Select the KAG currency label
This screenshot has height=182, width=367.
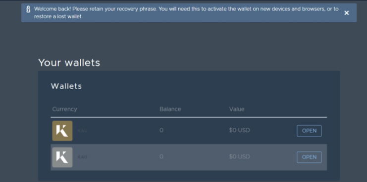[x=82, y=157]
